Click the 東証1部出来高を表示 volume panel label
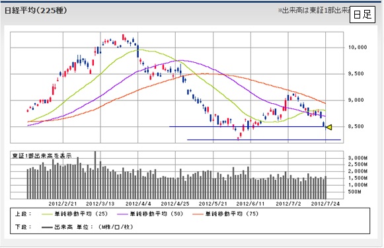 (x=42, y=156)
